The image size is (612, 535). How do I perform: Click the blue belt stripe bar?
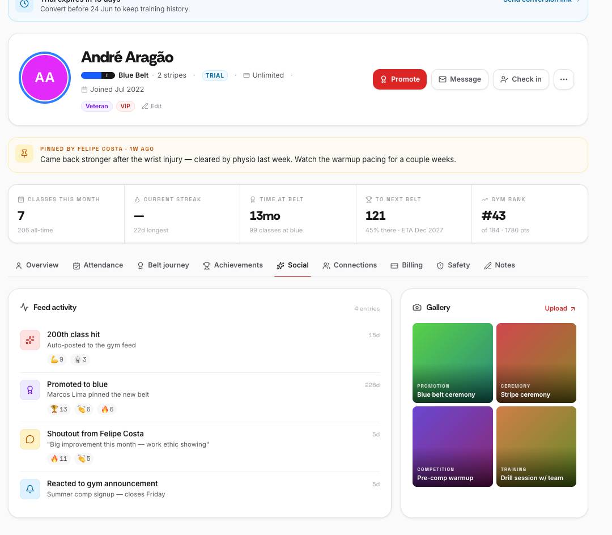tap(98, 75)
